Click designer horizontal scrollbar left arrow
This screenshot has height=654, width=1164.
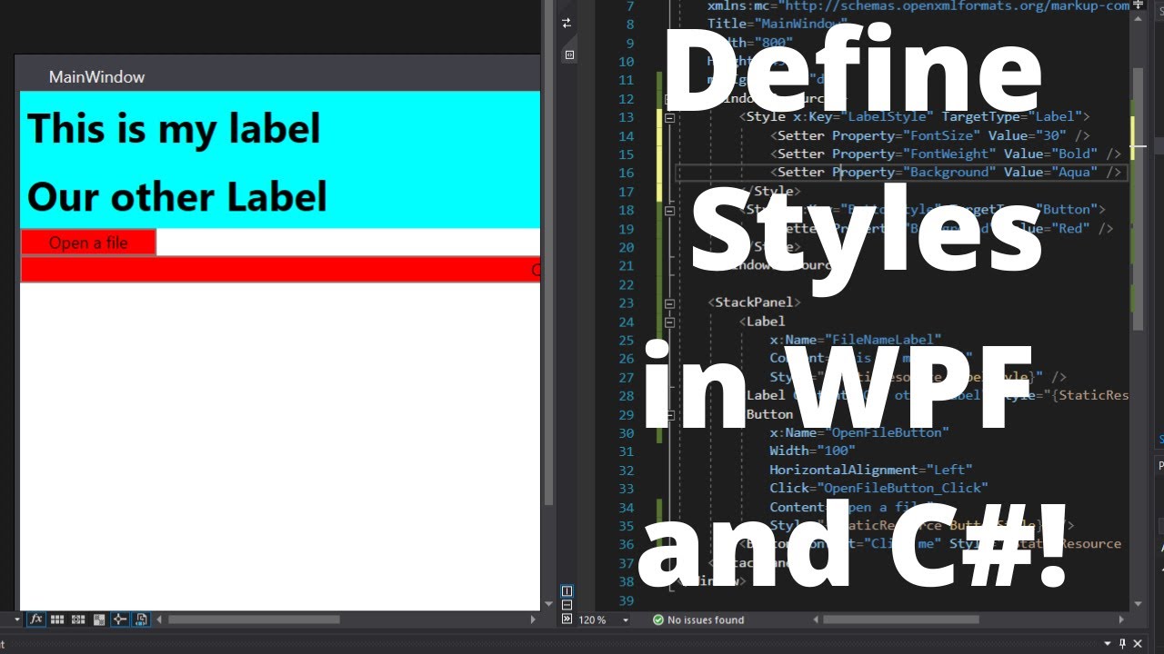(x=161, y=619)
